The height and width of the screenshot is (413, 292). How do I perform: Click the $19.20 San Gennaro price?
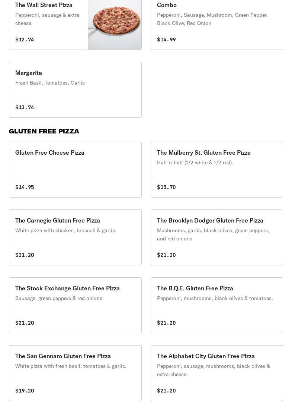[x=25, y=391]
